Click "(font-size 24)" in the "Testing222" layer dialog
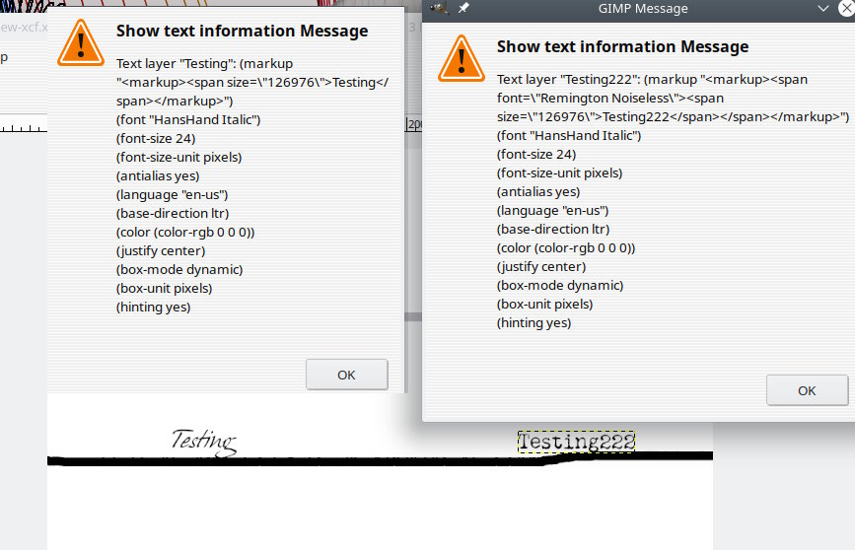Image resolution: width=855 pixels, height=550 pixels. click(x=536, y=155)
